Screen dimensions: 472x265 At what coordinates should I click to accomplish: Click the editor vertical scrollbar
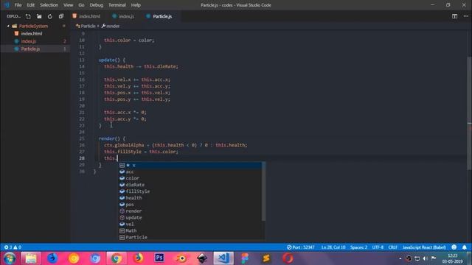click(x=470, y=114)
